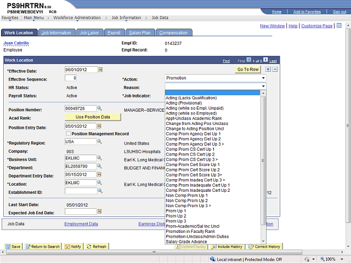Click the Sign out link

pos(339,12)
